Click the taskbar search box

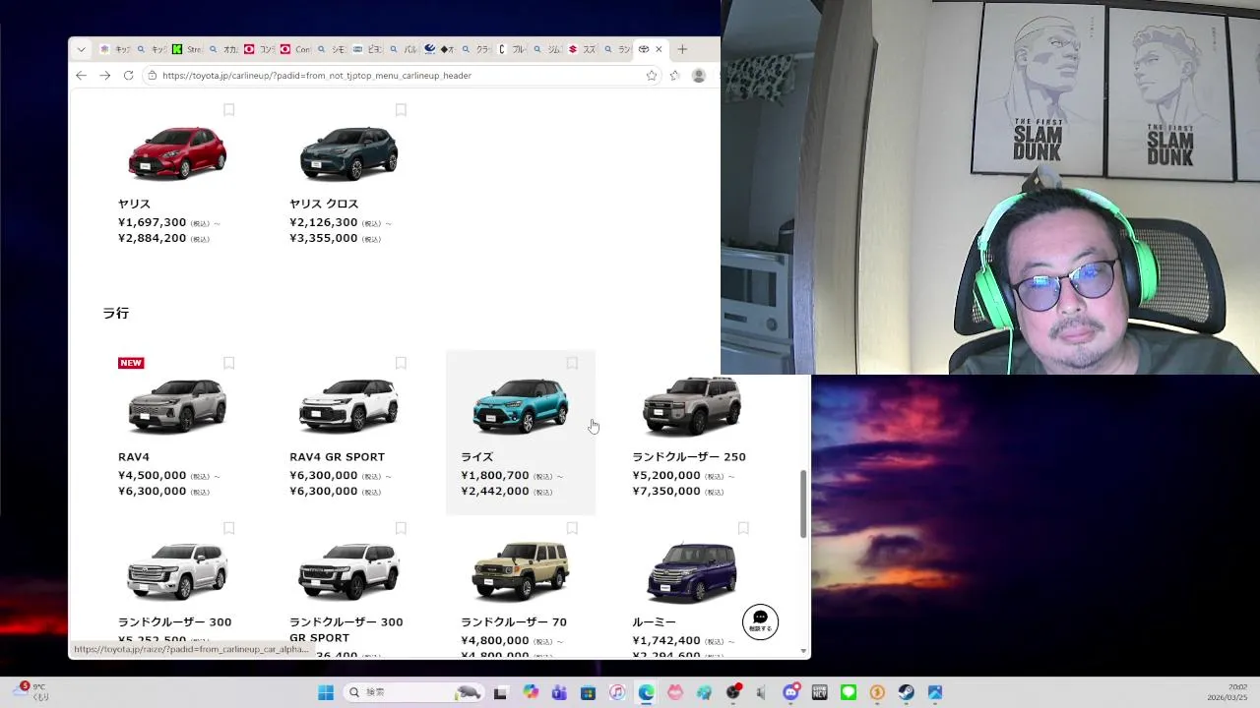pyautogui.click(x=413, y=692)
